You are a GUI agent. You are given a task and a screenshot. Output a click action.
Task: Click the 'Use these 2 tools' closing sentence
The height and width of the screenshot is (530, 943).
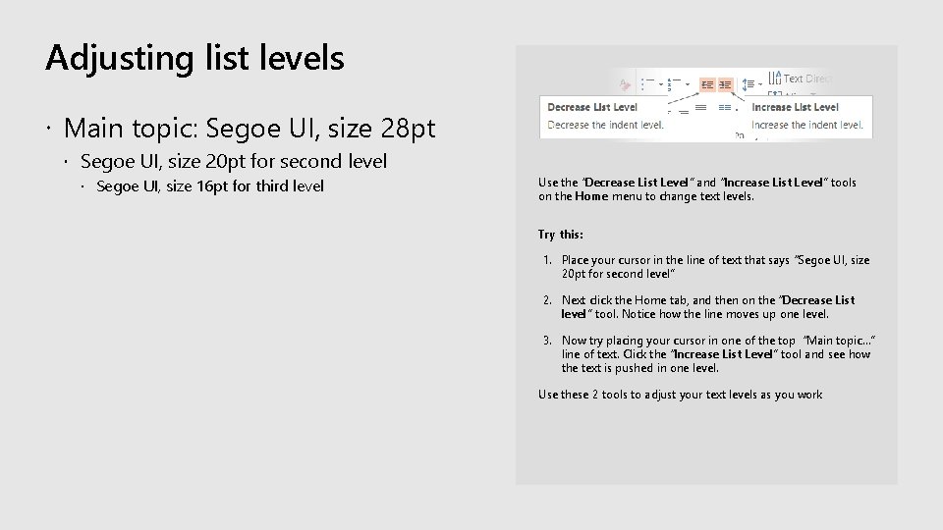680,395
